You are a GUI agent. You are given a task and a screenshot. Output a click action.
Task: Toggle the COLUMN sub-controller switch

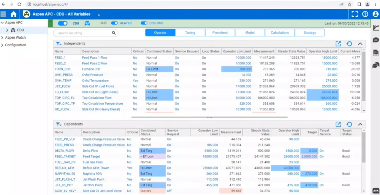144,23
